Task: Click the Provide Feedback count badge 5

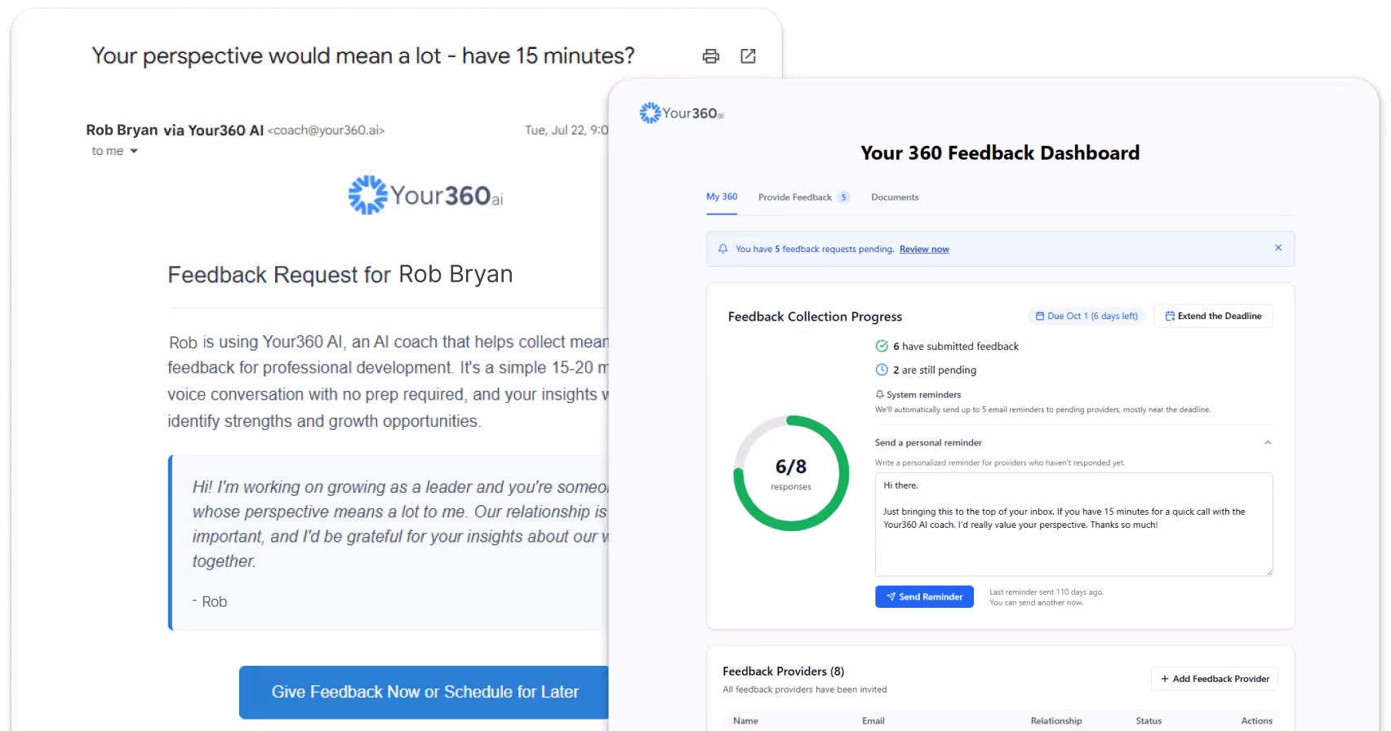Action: point(844,197)
